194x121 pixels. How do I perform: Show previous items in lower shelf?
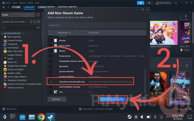point(181,66)
